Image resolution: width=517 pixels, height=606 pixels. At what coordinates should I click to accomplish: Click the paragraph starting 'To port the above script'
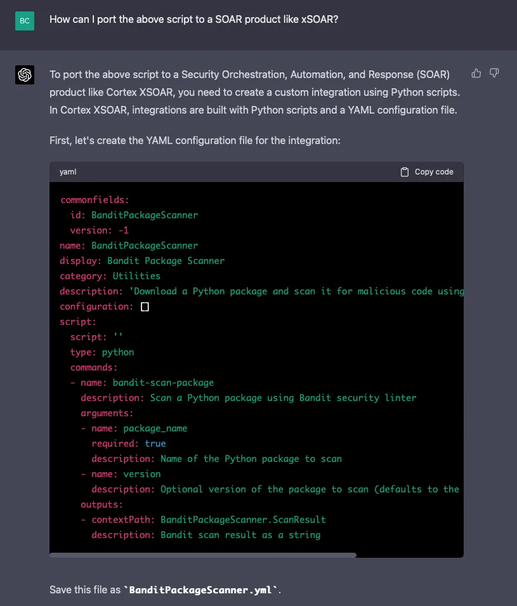[254, 92]
